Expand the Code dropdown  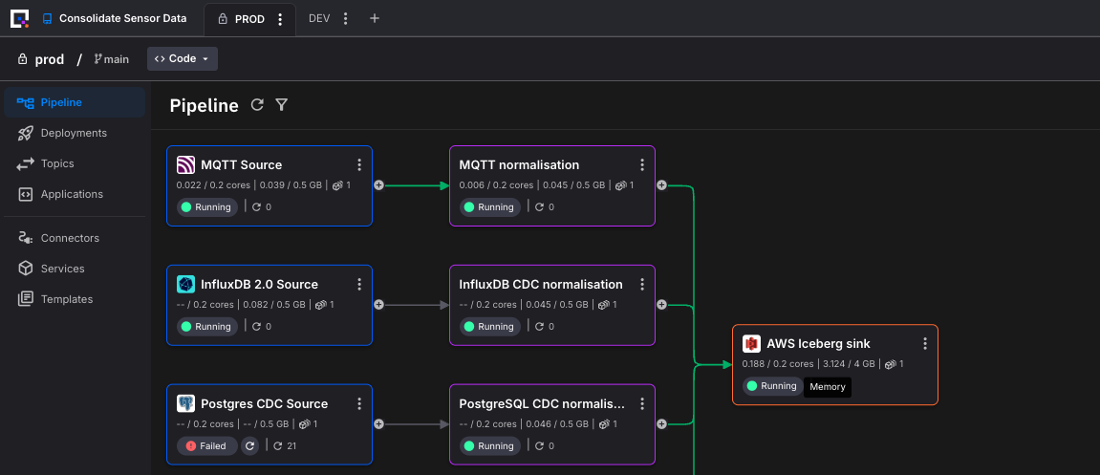click(x=183, y=59)
